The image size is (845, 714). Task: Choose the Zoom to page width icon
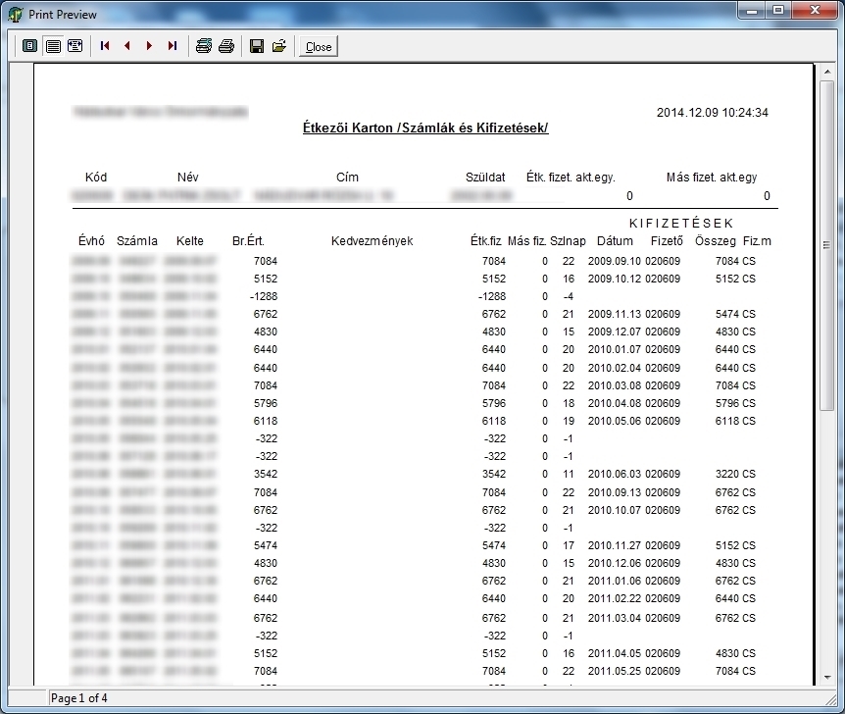[x=75, y=46]
